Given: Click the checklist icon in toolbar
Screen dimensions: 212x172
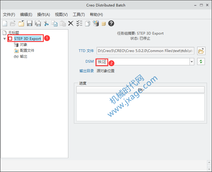Looking at the screenshot, I should tap(79, 23).
